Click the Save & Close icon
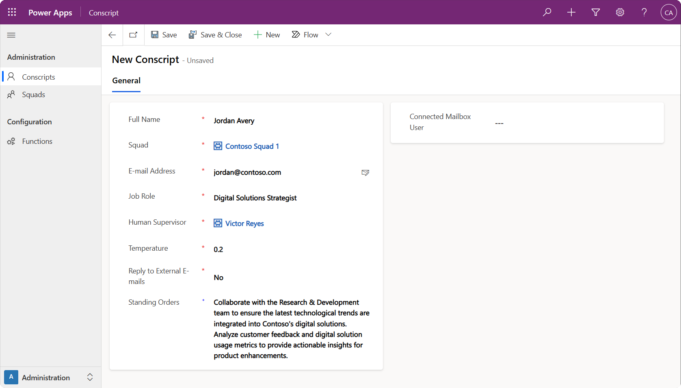Viewport: 681px width, 388px height. pos(192,35)
